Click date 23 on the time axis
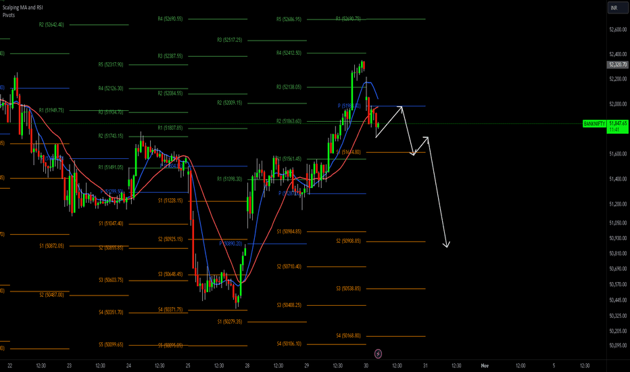The image size is (630, 372). click(69, 365)
